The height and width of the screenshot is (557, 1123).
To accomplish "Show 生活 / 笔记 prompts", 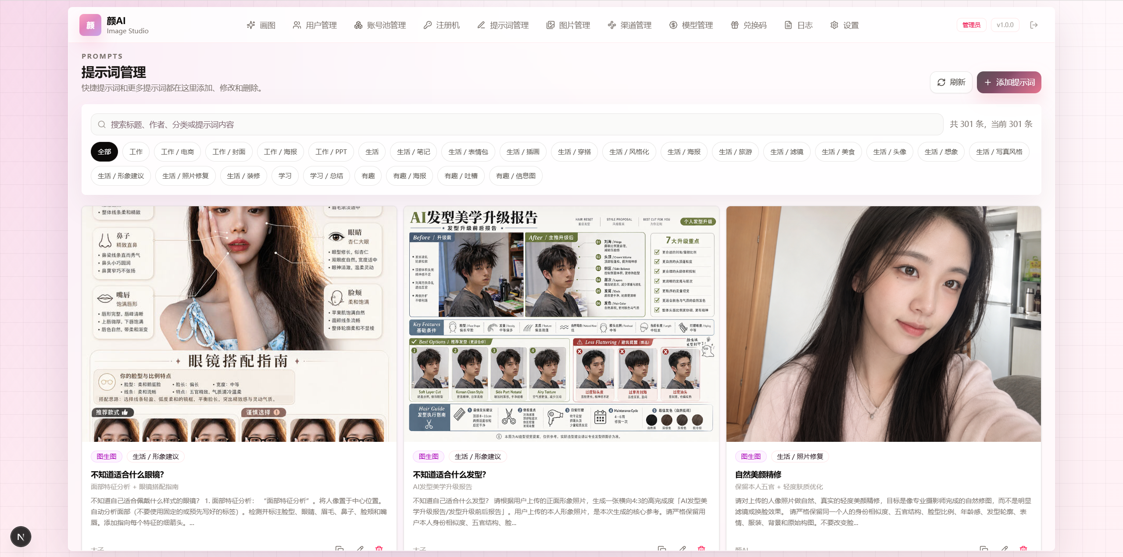I will (414, 152).
